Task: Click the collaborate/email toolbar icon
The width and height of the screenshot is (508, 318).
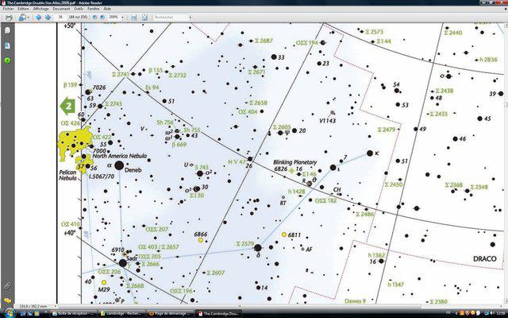Action: click(21, 17)
